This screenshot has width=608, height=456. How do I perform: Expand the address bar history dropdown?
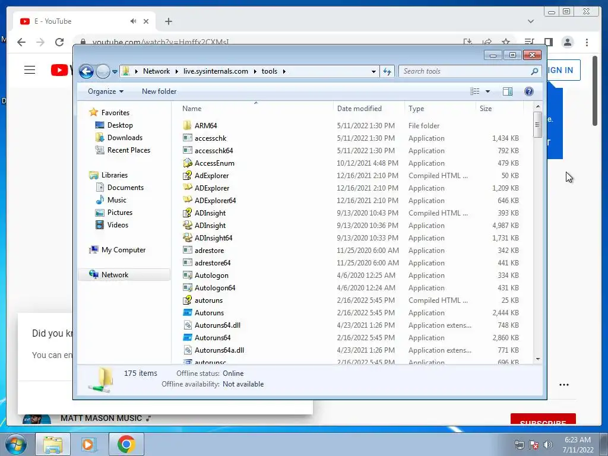[x=373, y=71]
